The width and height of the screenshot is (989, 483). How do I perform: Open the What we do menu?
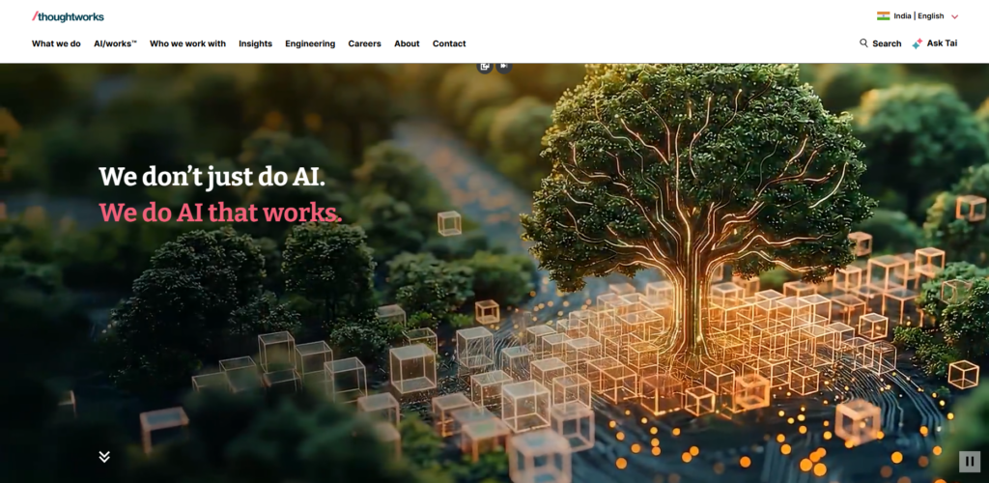point(56,43)
